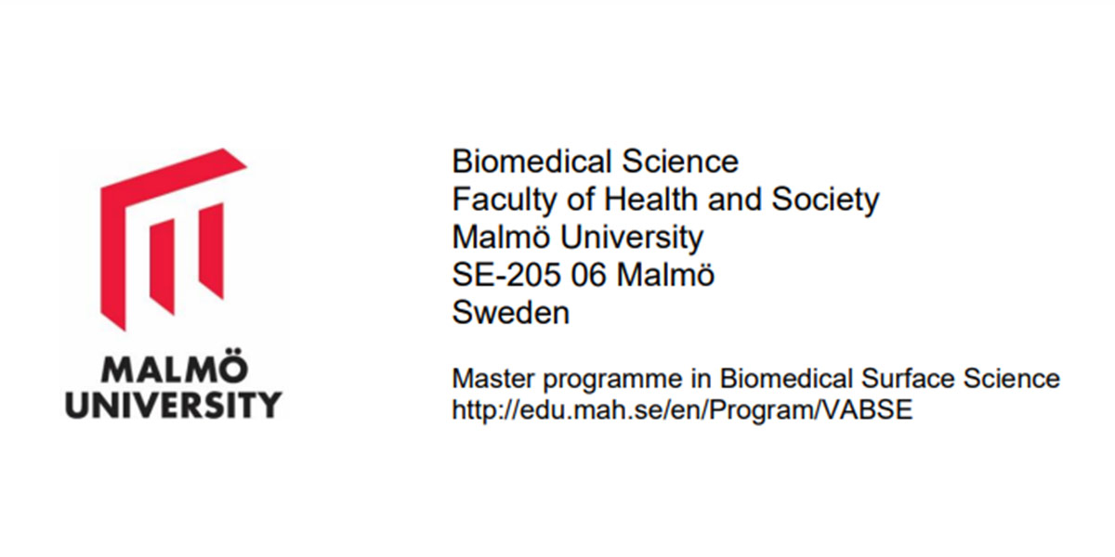Click the middle red bar in the logo
Image resolution: width=1115 pixels, height=557 pixels.
point(163,268)
